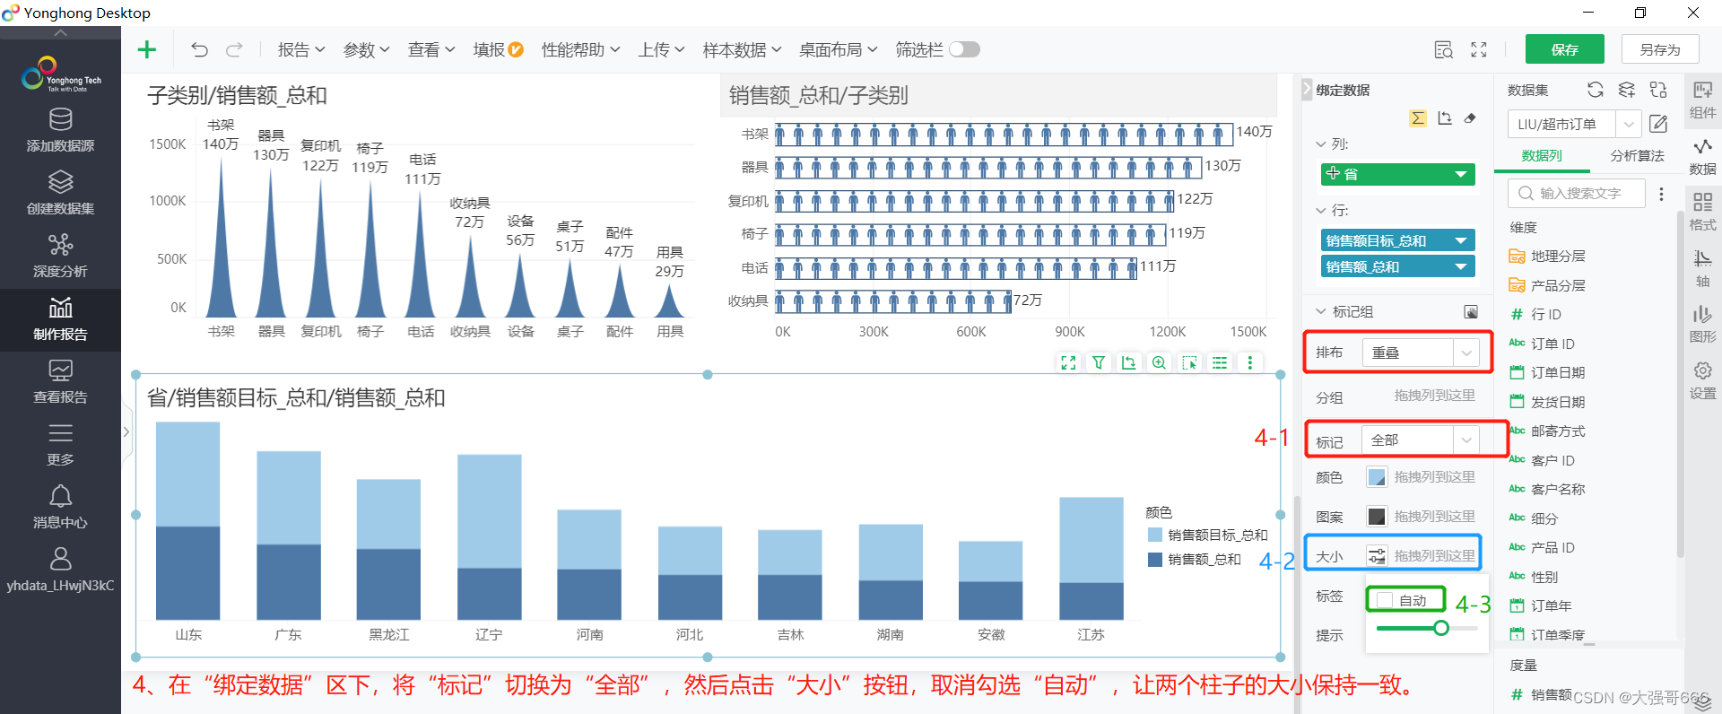Check the 自动 size checkbox
Image resolution: width=1722 pixels, height=714 pixels.
coord(1386,600)
